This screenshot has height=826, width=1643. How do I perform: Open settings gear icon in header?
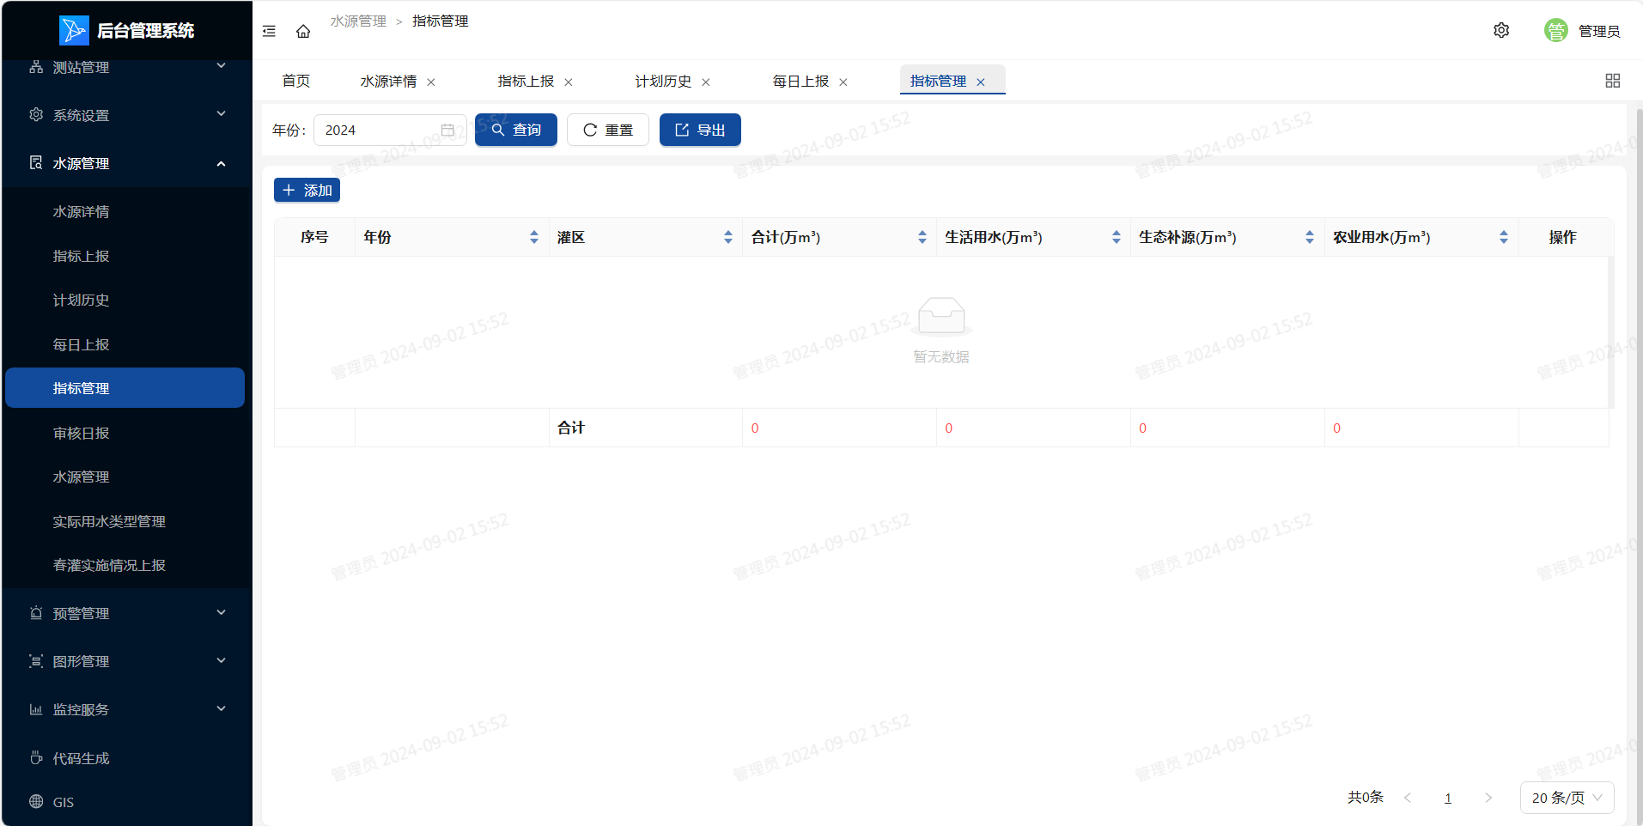[1501, 30]
